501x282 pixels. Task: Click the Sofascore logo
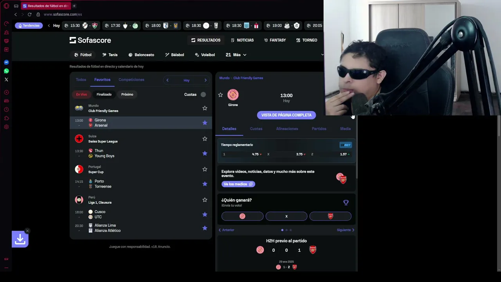pos(90,40)
